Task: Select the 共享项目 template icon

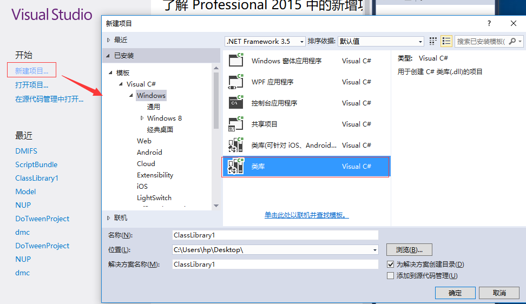Action: 236,124
